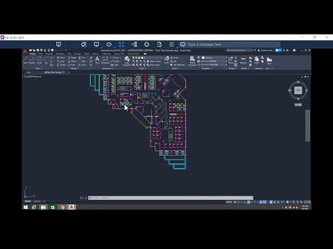Screen dimensions: 333x249
Task: Click the Top face of ViewCube
Action: point(298,90)
